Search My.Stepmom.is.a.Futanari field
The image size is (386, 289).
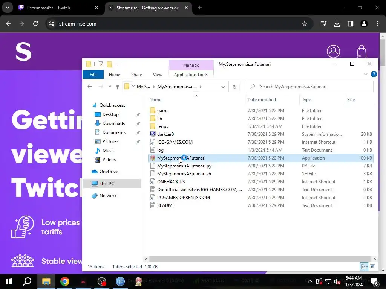pyautogui.click(x=309, y=87)
